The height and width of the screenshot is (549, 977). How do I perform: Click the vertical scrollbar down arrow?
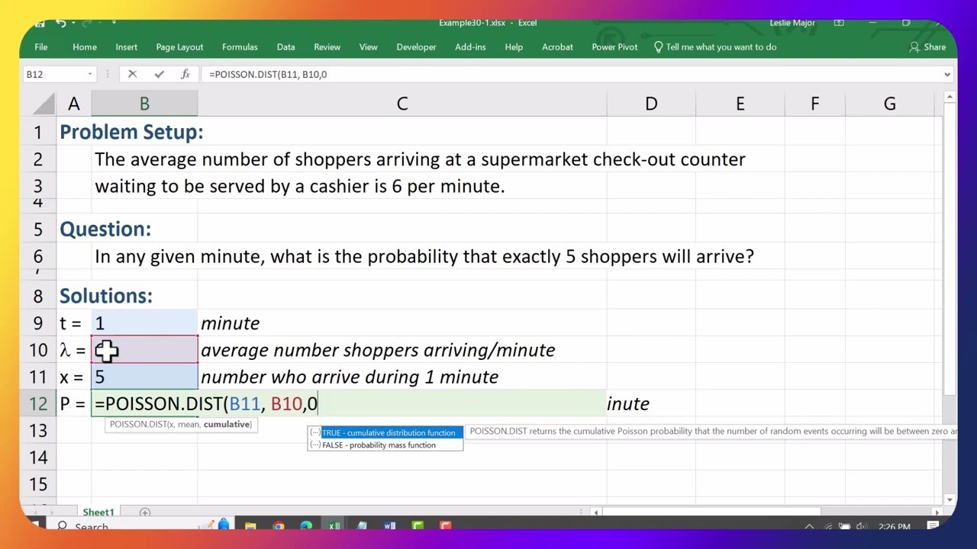pos(950,499)
